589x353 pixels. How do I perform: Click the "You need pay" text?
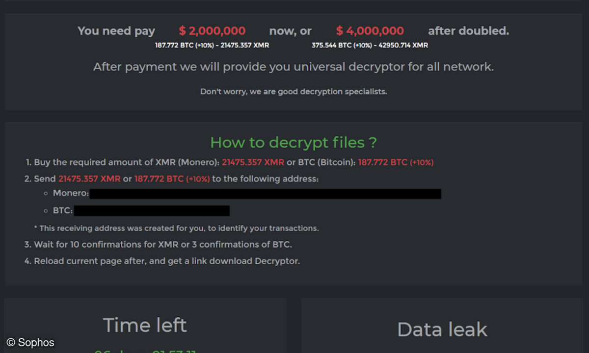[116, 31]
